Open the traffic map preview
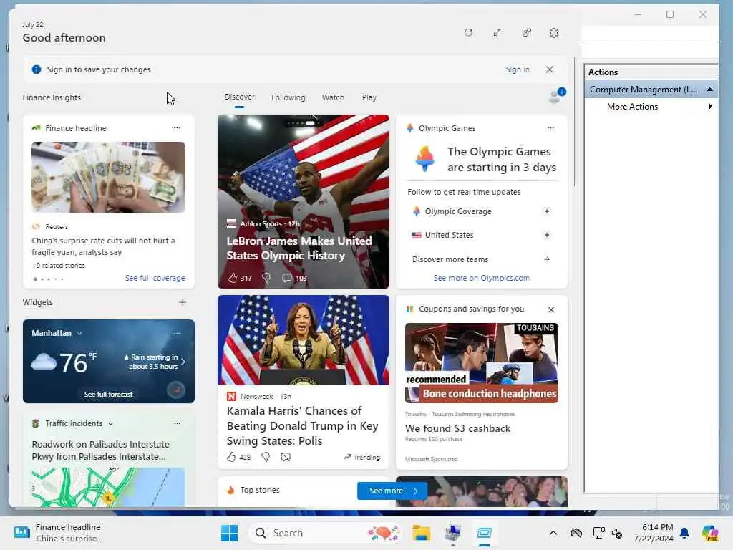733x550 pixels. click(109, 487)
